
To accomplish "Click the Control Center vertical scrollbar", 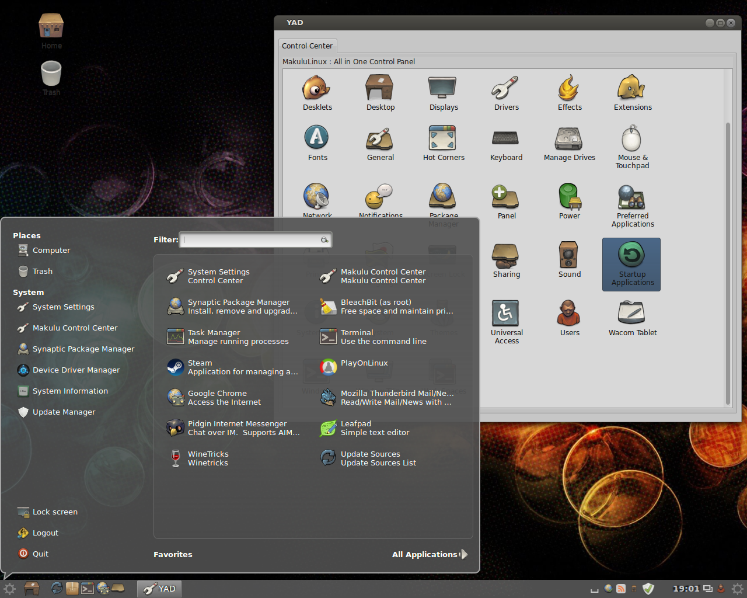I will click(x=728, y=263).
